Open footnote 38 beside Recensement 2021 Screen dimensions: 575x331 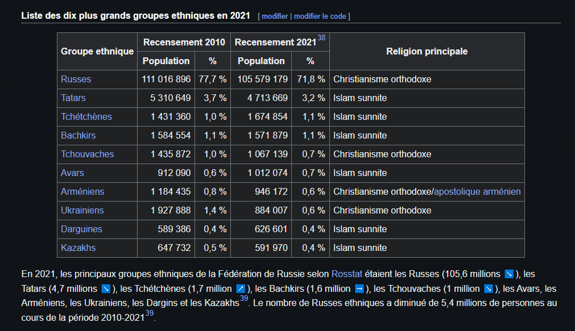coord(321,38)
